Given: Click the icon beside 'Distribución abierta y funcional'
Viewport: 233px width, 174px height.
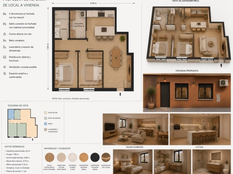Looking at the screenshot, I should click(x=5, y=57).
